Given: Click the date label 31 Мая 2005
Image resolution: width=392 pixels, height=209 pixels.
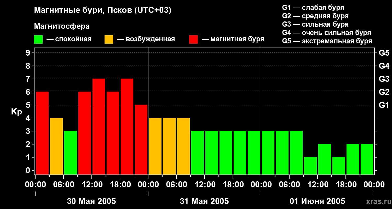Looking at the screenshot, I should (204, 201).
